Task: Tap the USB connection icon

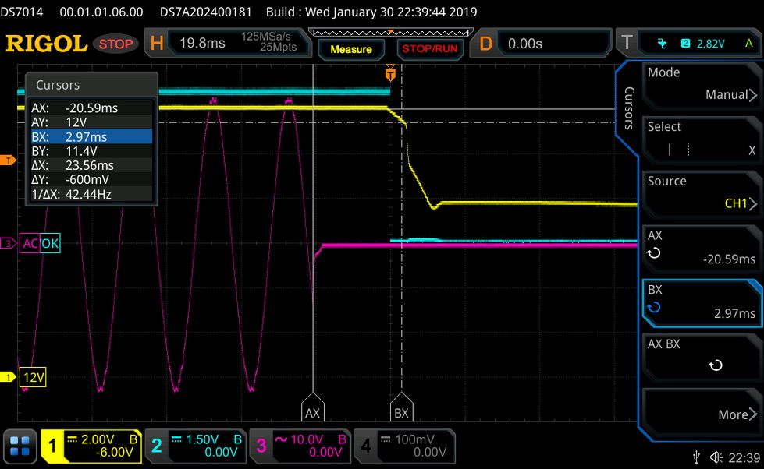Action: tap(697, 457)
